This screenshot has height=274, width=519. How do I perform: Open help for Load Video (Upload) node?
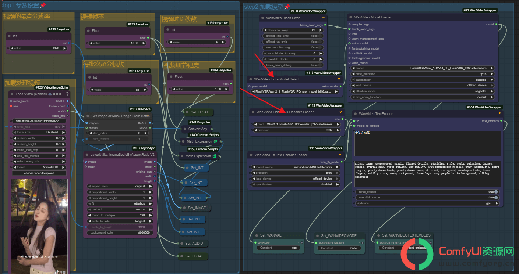click(67, 94)
